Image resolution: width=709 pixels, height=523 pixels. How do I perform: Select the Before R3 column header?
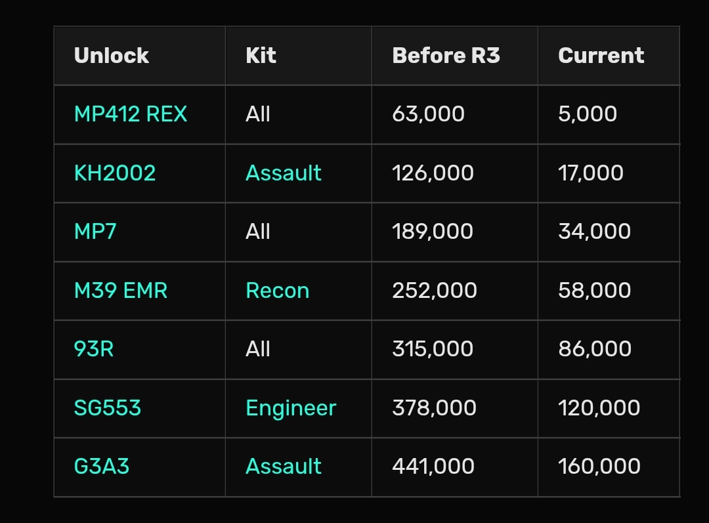455,56
